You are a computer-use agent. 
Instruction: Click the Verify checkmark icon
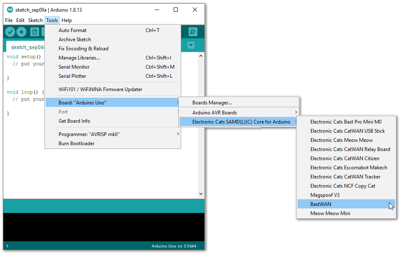pos(10,32)
